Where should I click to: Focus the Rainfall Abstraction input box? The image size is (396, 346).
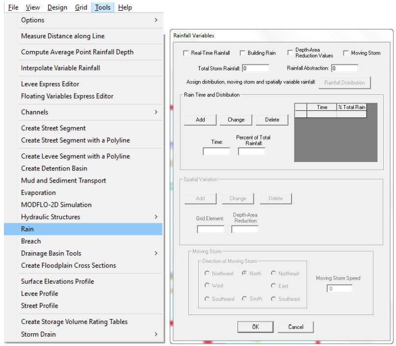(x=344, y=68)
